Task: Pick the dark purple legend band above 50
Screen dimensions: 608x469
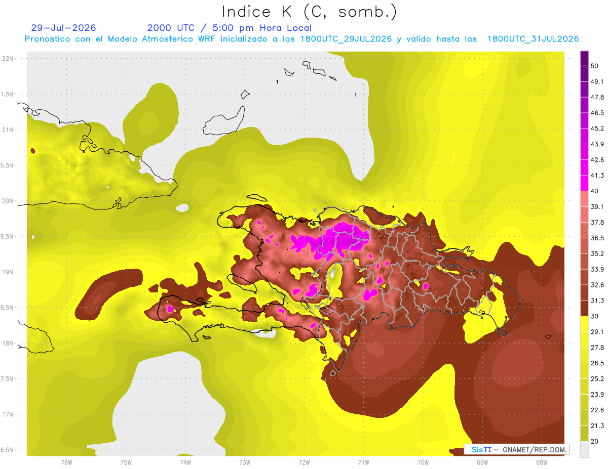Action: [584, 58]
